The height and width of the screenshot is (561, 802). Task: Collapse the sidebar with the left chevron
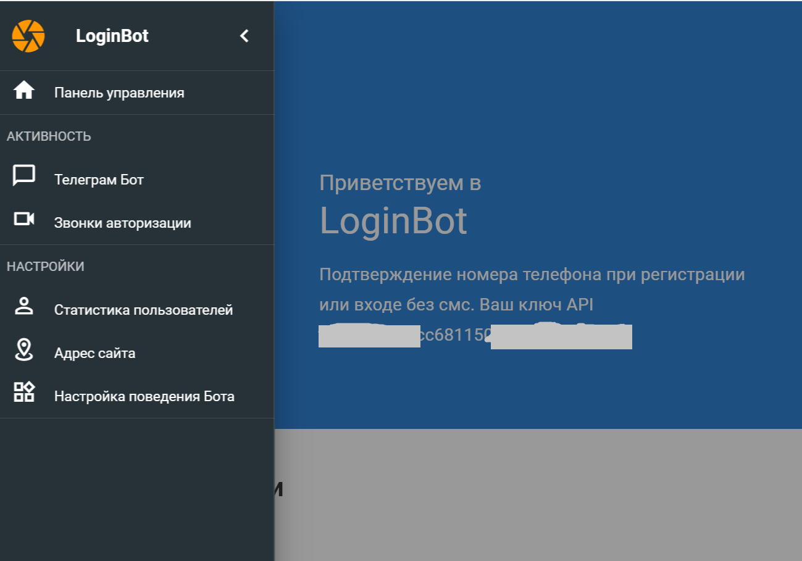pos(244,36)
